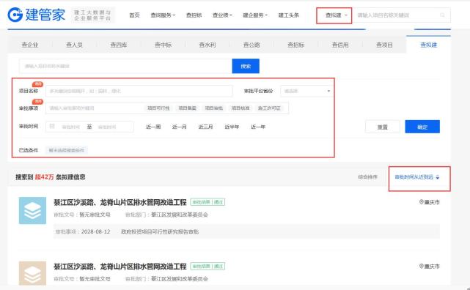Click the 重庆市 location beside the blue thumbnail result

pyautogui.click(x=429, y=202)
